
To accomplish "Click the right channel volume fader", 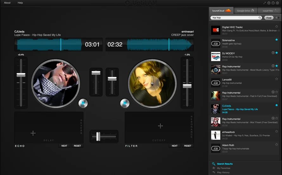I will [112, 79].
